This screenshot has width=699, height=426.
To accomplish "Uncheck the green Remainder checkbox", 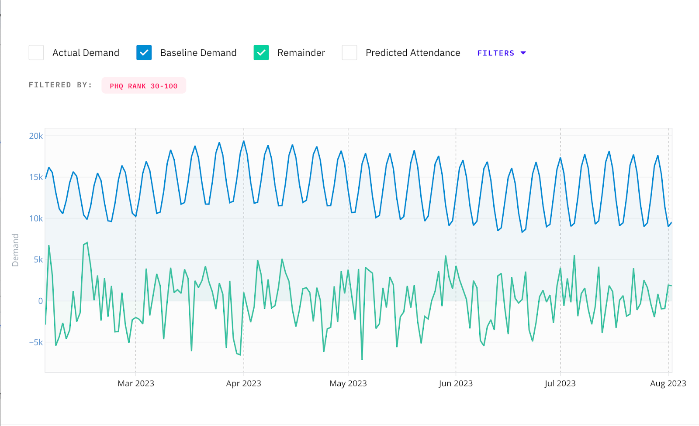I will tap(261, 53).
